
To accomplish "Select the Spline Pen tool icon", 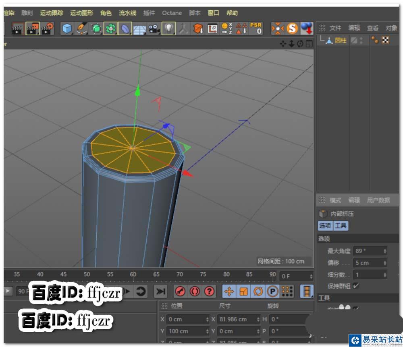I will coord(82,29).
